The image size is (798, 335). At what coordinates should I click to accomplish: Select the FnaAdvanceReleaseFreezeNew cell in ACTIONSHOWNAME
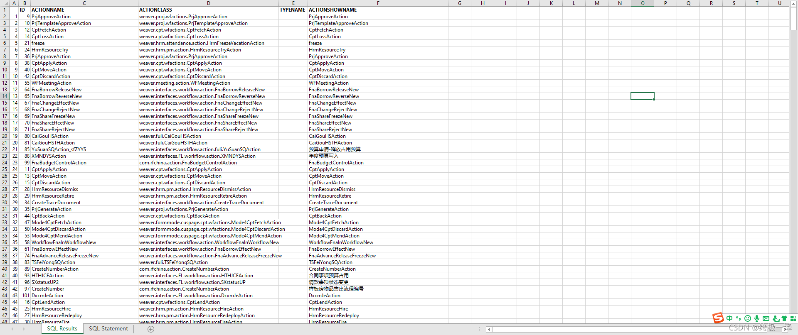click(x=378, y=256)
